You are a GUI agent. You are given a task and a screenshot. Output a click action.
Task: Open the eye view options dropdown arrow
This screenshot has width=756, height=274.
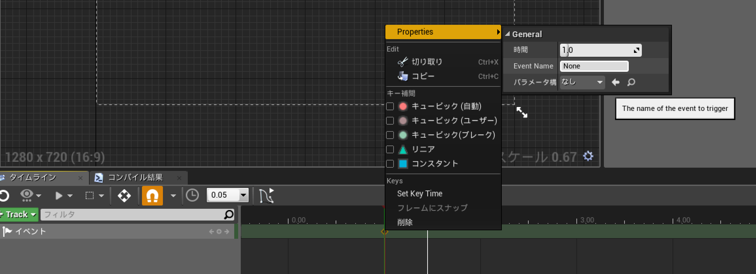tap(39, 196)
